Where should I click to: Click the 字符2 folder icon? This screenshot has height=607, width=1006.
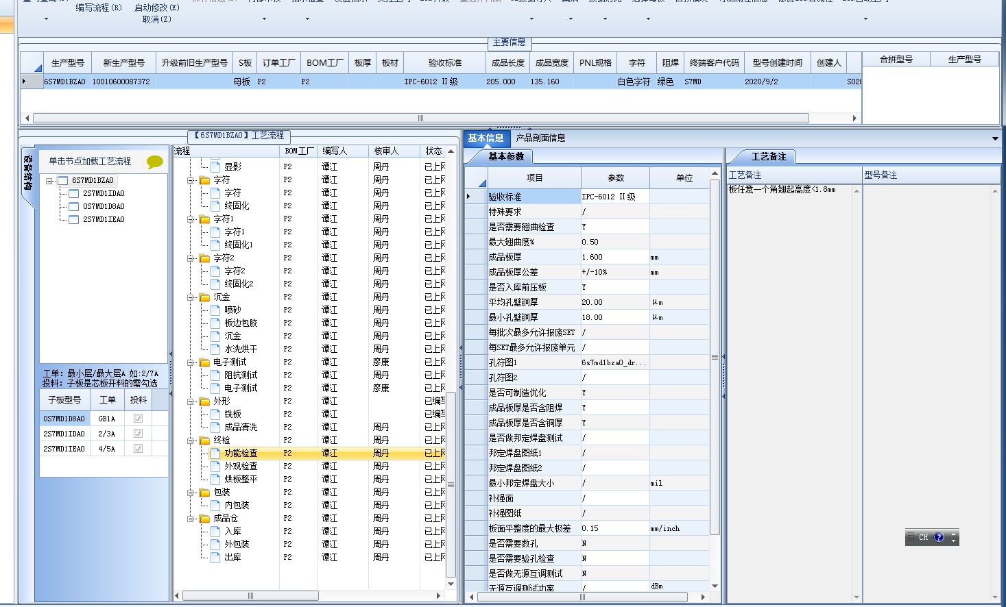point(204,258)
